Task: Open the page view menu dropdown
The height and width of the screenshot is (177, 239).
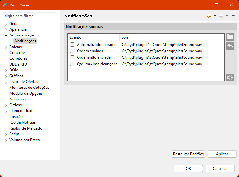Action: click(233, 16)
